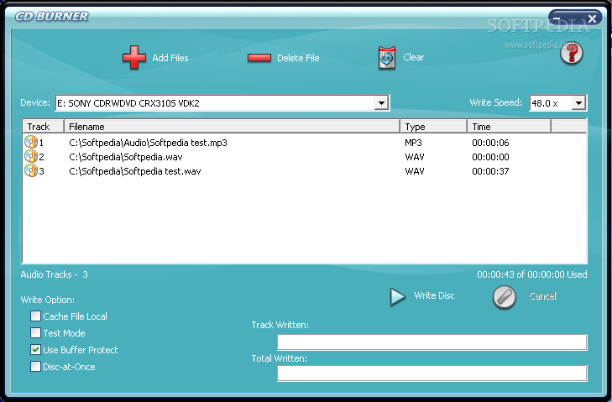Minimize the CD Burner window
Screen dimensions: 612x402
point(557,18)
